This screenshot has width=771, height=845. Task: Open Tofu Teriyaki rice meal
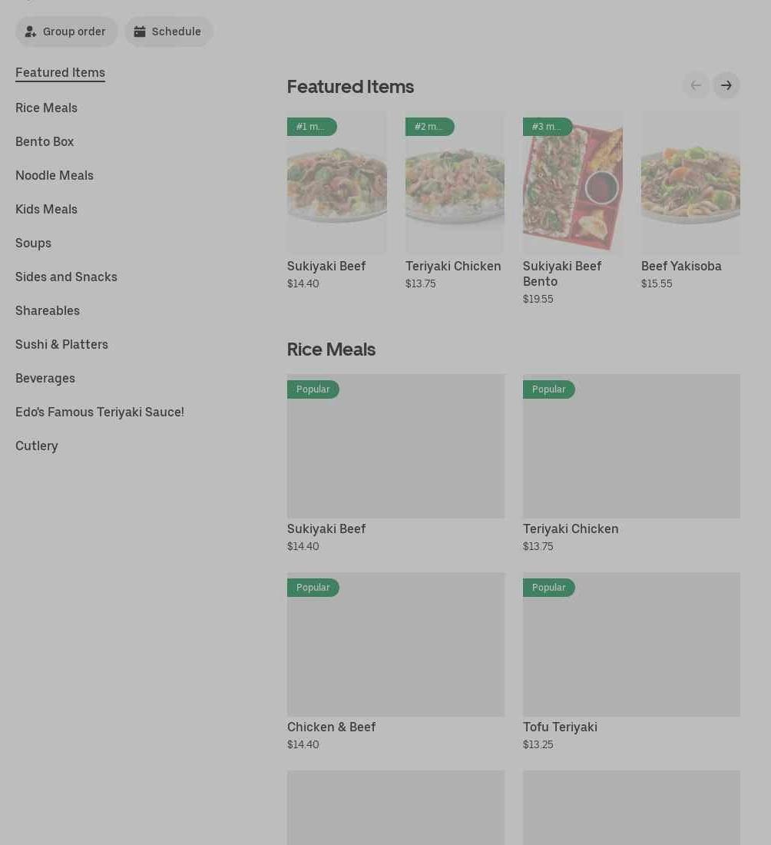[560, 727]
